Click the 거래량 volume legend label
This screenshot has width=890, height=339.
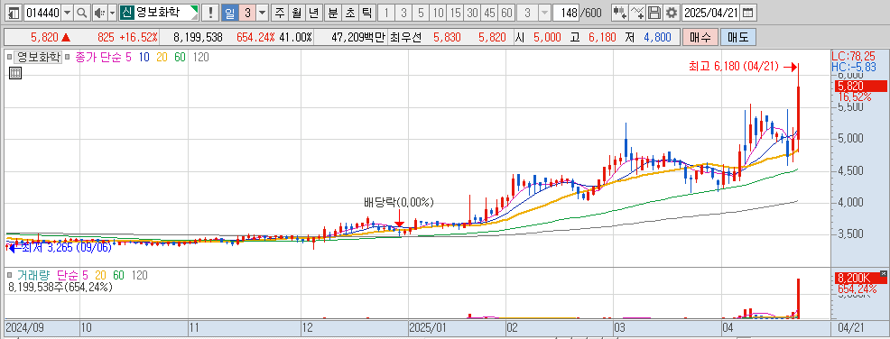click(x=33, y=276)
